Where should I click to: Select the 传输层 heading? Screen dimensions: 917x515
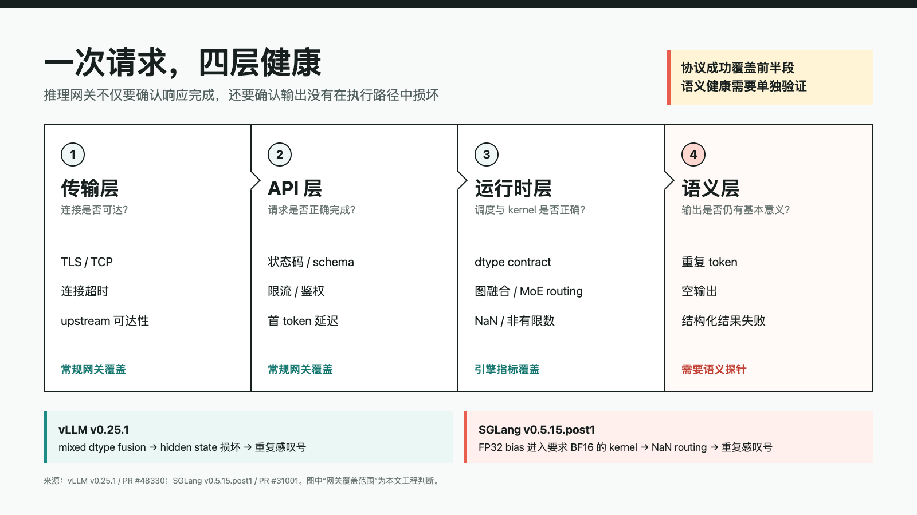point(90,188)
